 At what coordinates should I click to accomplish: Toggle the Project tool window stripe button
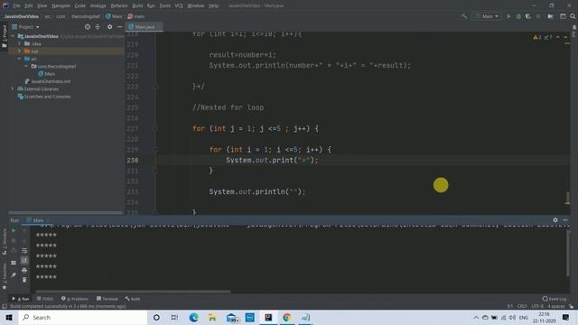(4, 37)
